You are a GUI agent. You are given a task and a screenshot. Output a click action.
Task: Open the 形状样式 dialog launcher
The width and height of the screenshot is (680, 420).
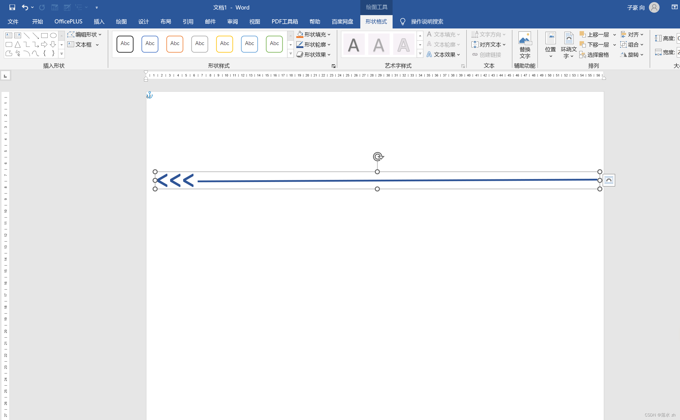tap(334, 66)
